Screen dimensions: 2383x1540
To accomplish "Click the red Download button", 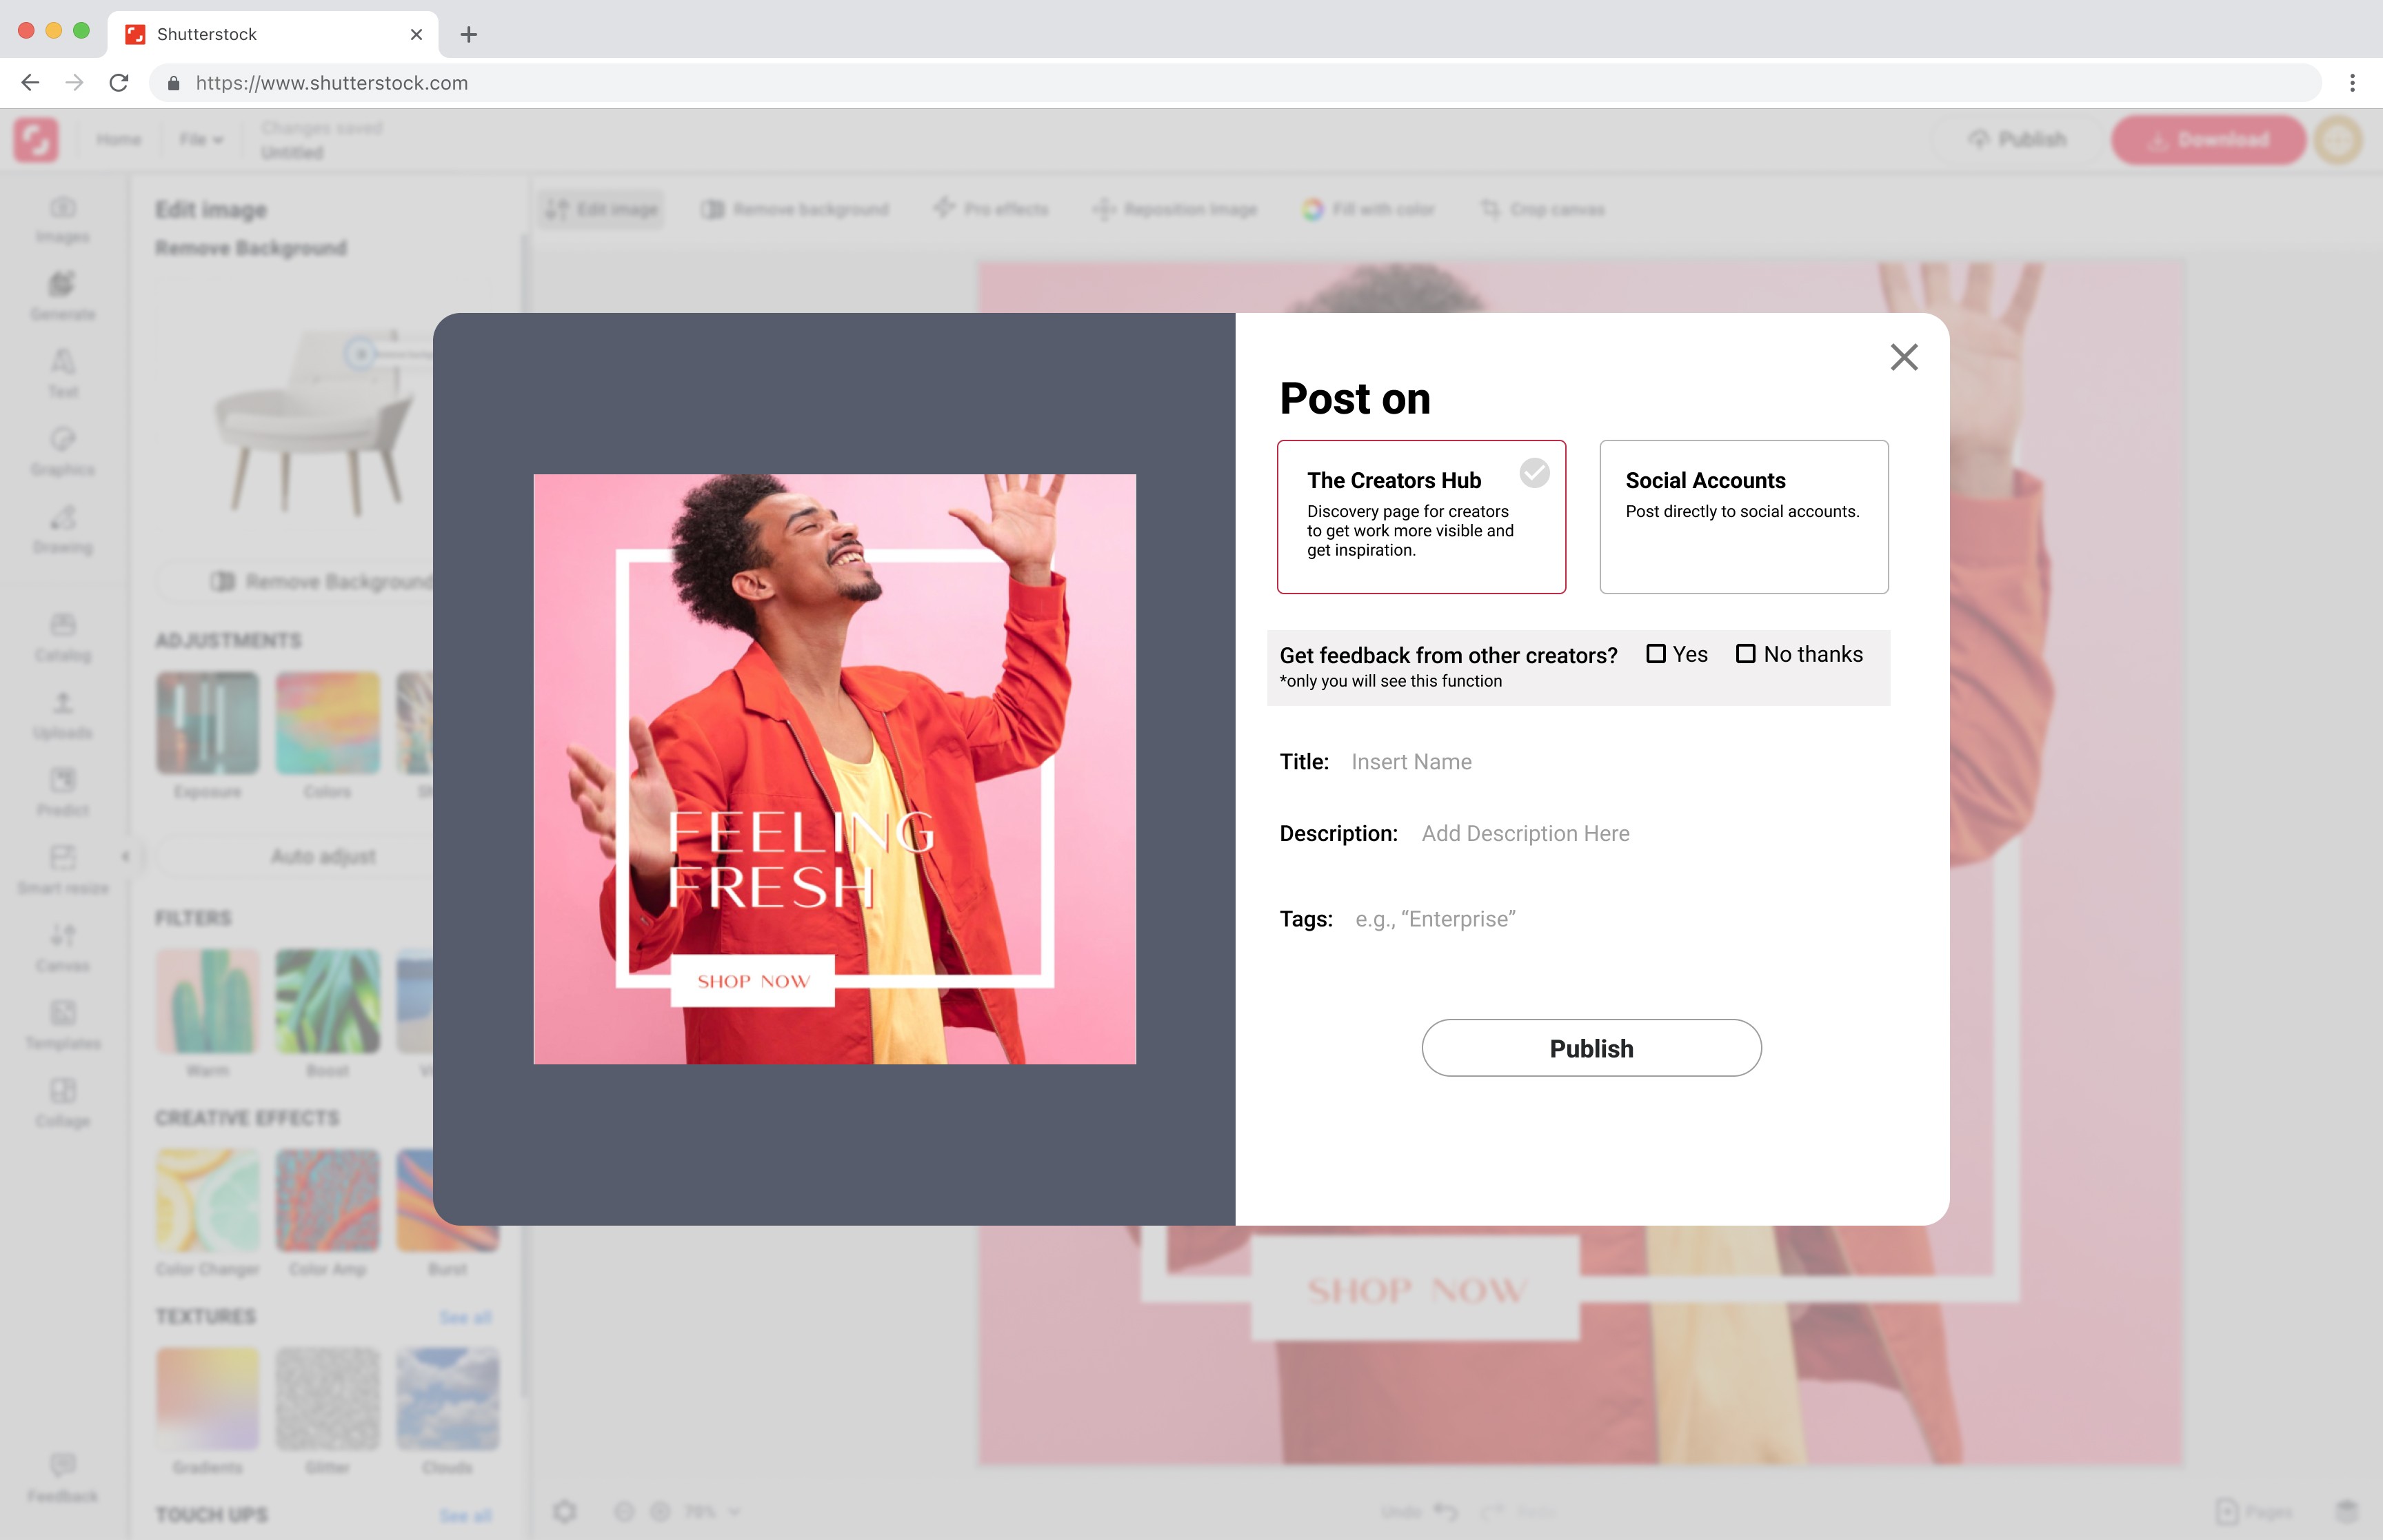I will point(2207,139).
